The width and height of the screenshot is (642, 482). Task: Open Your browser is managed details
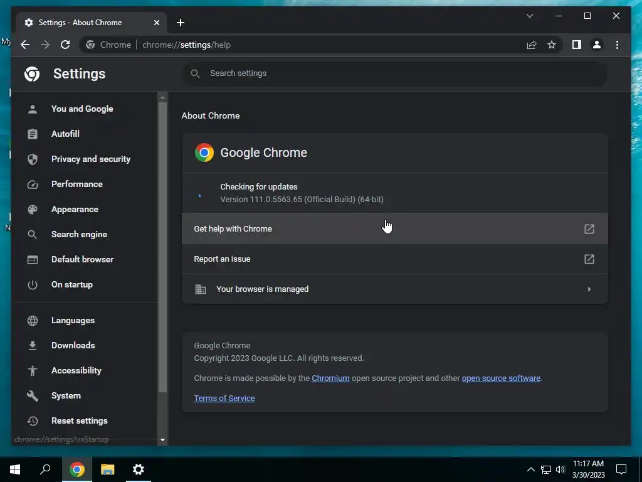tap(395, 289)
